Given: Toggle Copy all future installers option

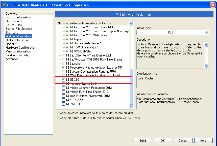Looking at the screenshot, I should (58, 118).
